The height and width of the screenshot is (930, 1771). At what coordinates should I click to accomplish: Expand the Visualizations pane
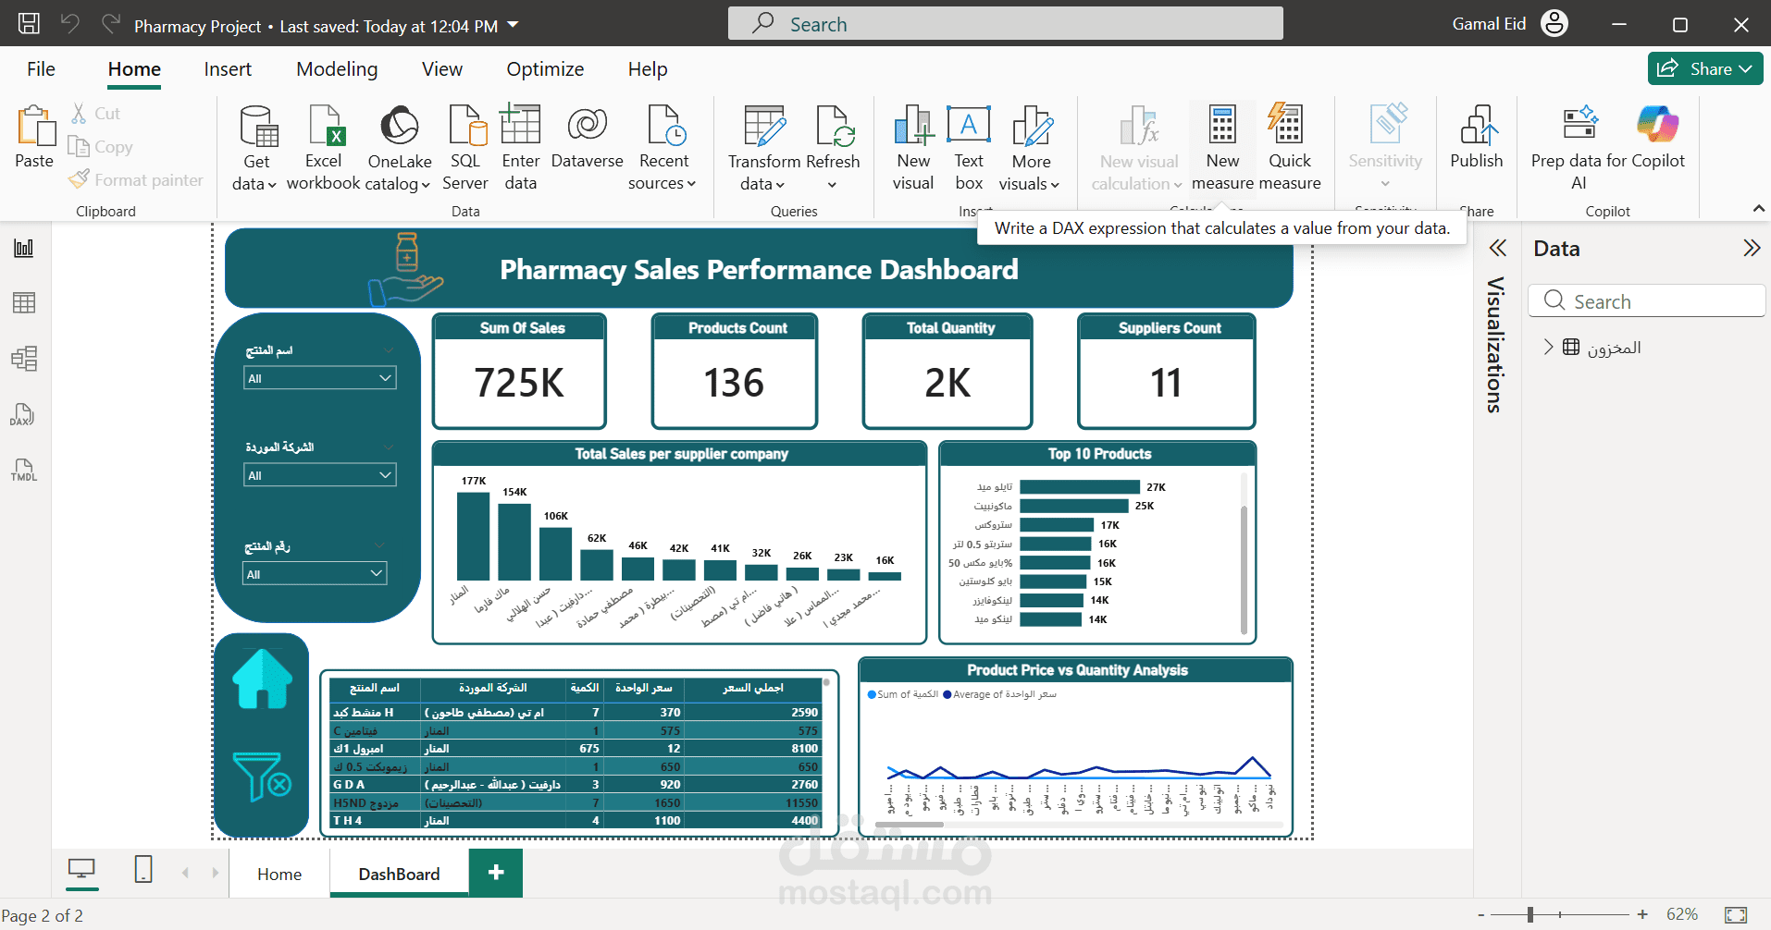1497,248
